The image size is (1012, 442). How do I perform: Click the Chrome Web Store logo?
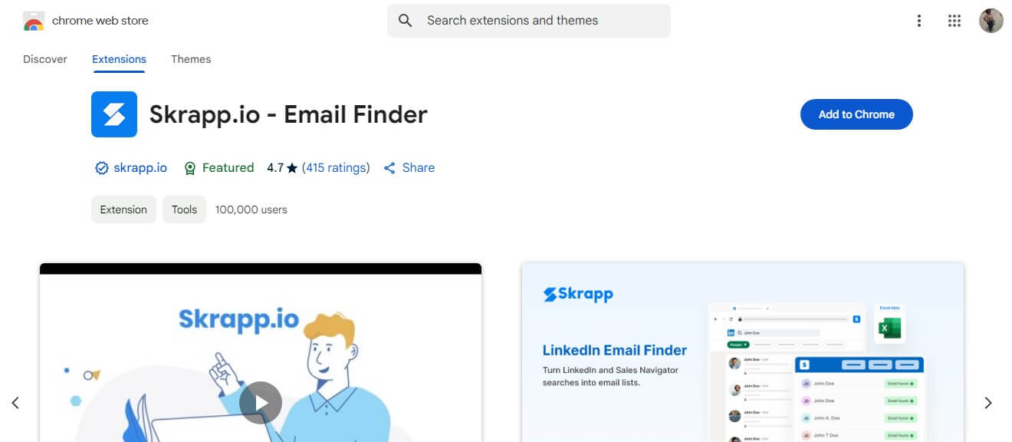(x=34, y=21)
